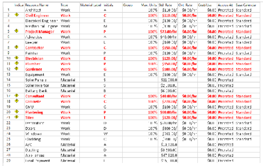Click the Gardener overallocation indicator

[x=17, y=69]
